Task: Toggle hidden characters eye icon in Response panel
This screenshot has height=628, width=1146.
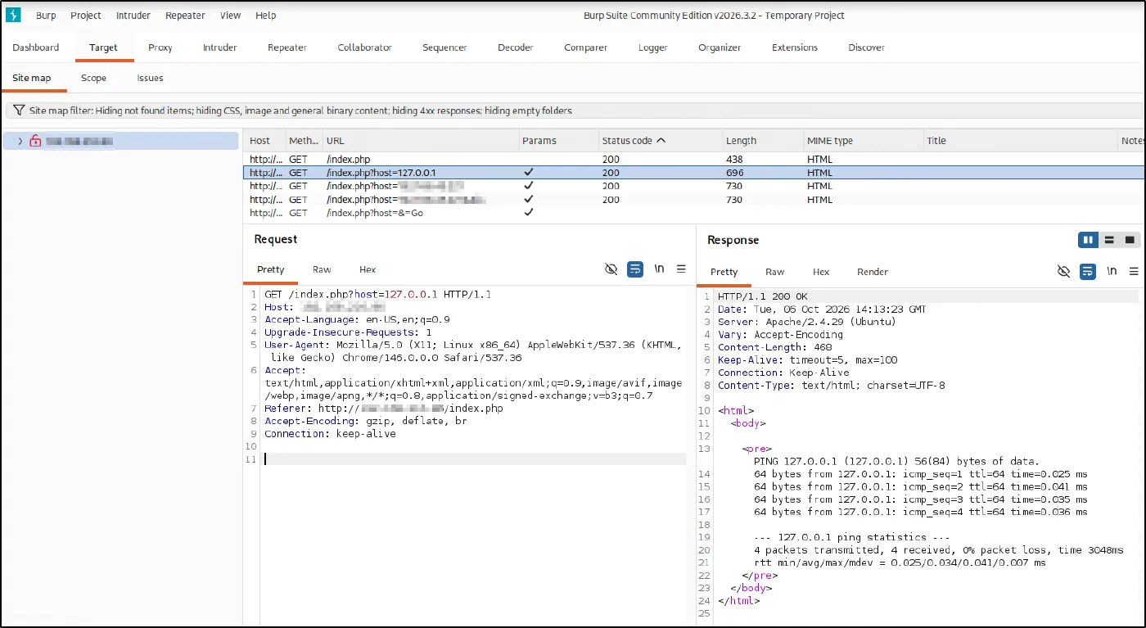Action: 1063,271
